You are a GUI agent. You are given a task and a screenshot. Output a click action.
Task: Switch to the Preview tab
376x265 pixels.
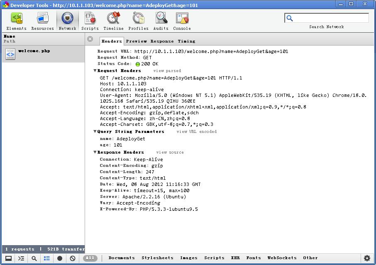coord(137,41)
